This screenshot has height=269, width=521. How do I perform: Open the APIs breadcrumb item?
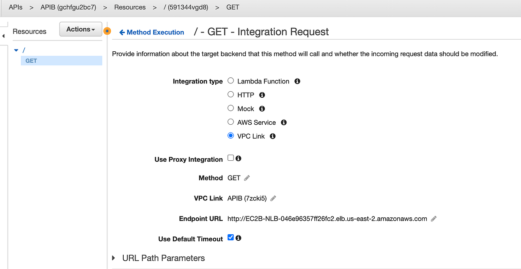[x=15, y=7]
